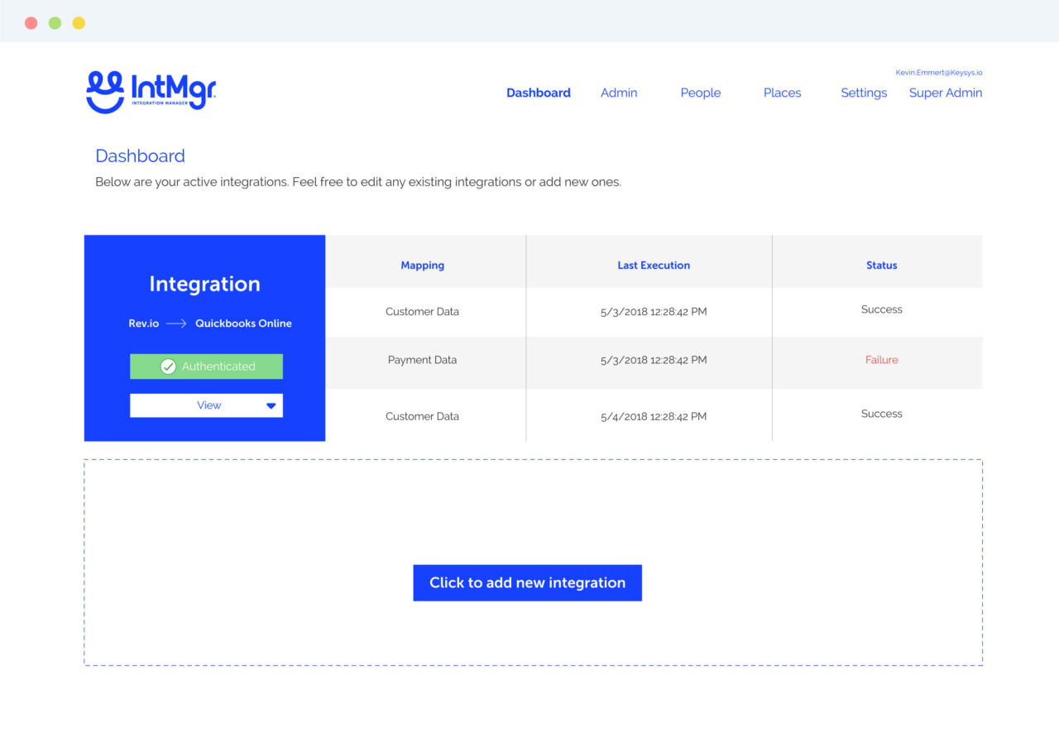The image size is (1059, 747).
Task: Click the Failure status for Payment Data
Action: point(881,360)
